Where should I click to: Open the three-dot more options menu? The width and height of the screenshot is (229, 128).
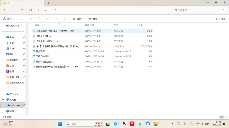107,19
